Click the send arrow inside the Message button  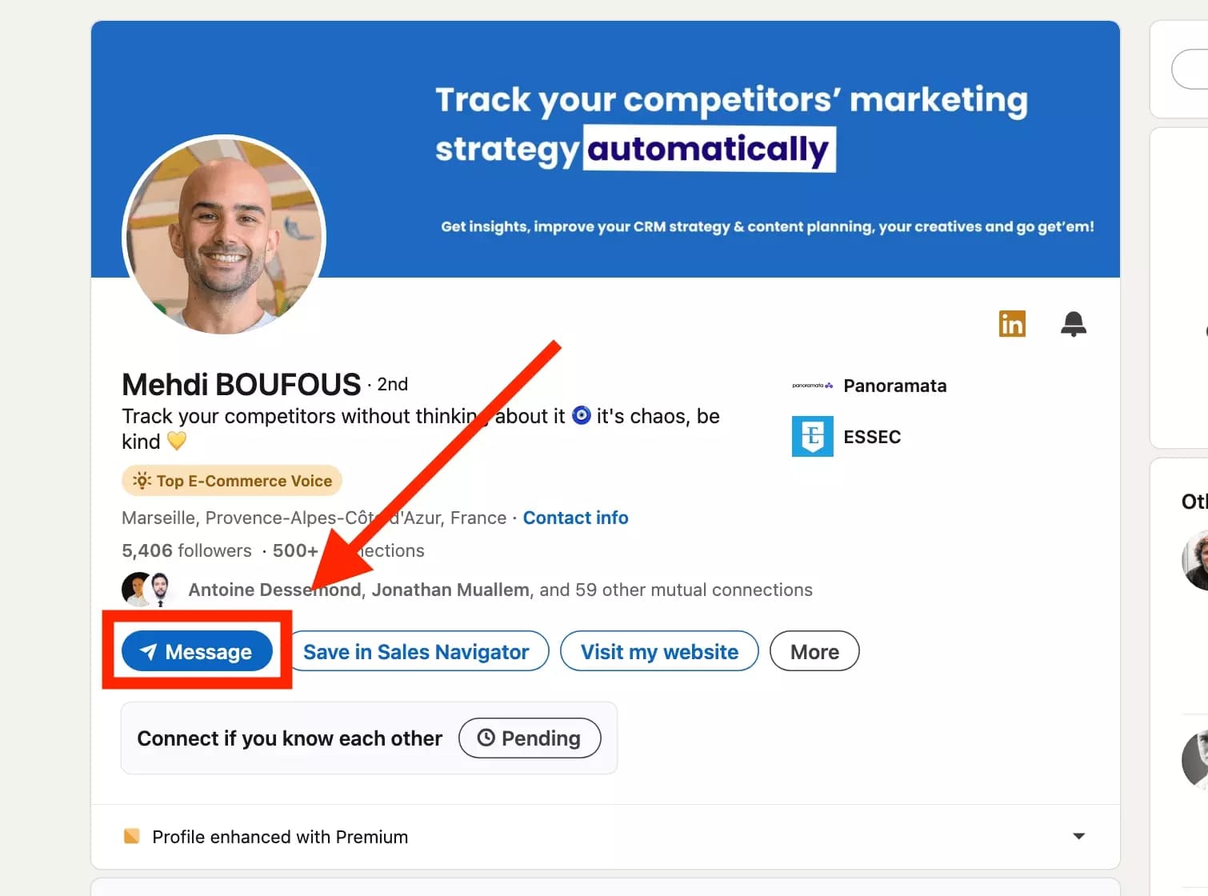pyautogui.click(x=148, y=651)
